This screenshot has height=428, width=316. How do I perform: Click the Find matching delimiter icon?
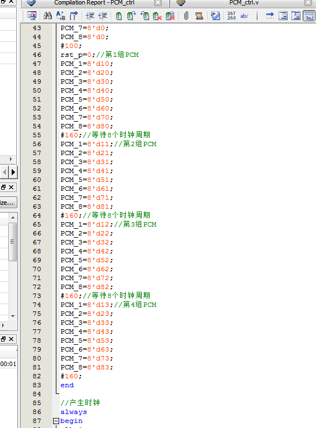pos(74,16)
